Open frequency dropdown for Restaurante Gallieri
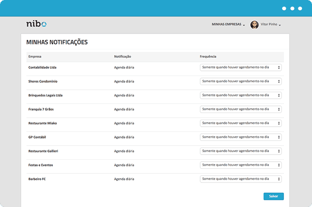The width and height of the screenshot is (312, 207). [241, 151]
